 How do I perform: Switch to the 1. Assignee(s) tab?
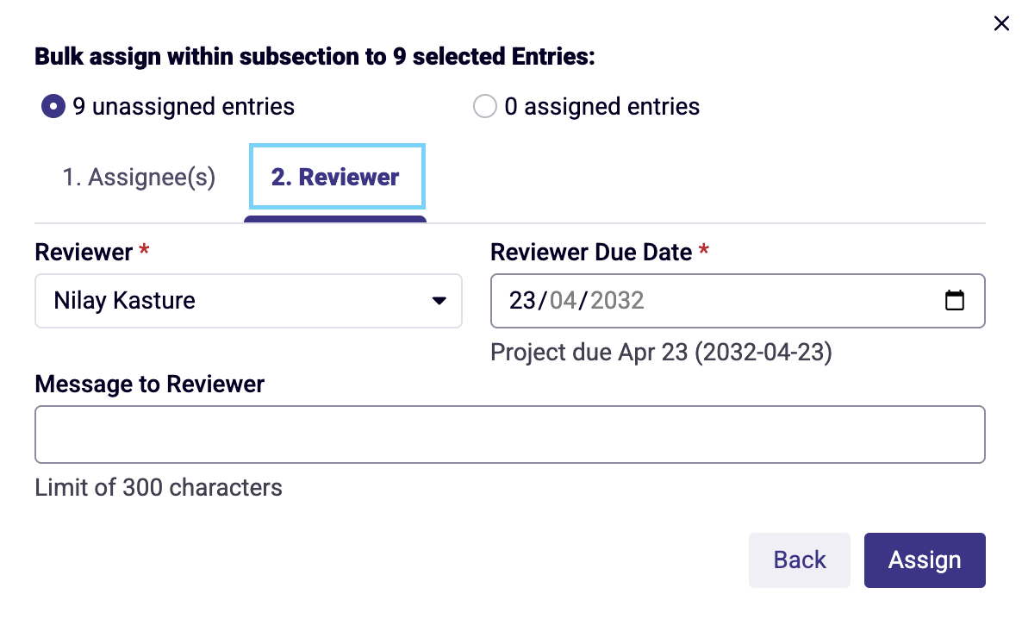(x=139, y=177)
